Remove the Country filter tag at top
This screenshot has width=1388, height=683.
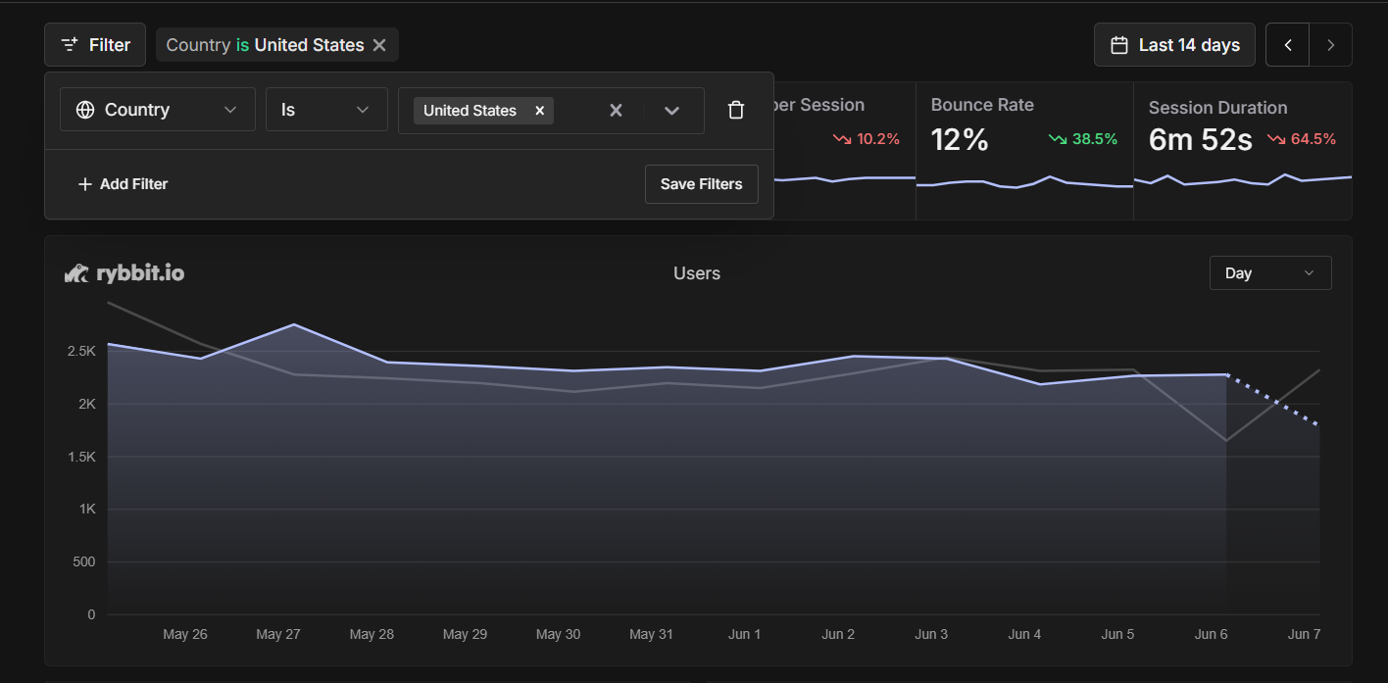[x=379, y=45]
